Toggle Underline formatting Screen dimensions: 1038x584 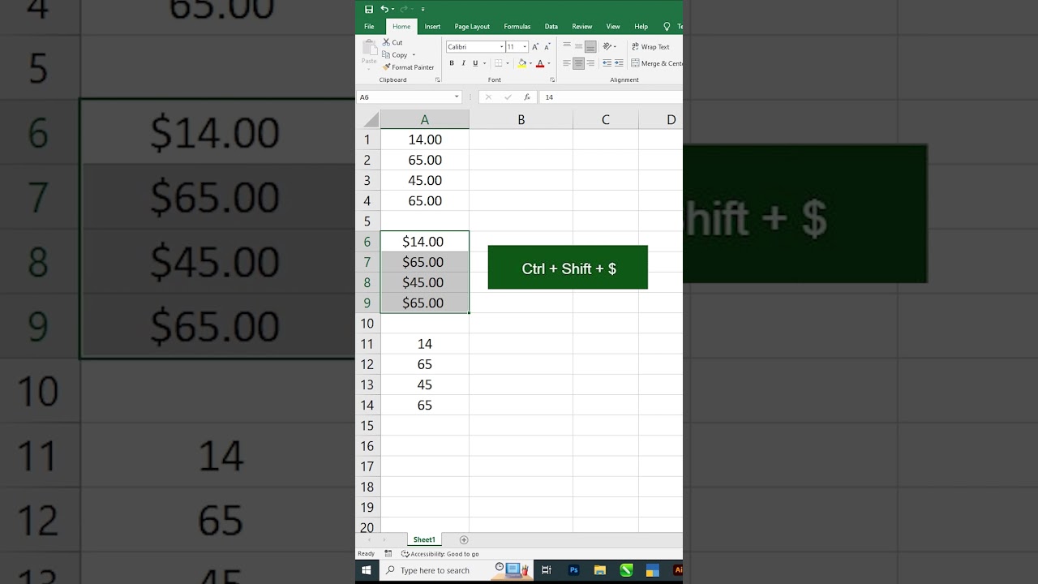(475, 63)
